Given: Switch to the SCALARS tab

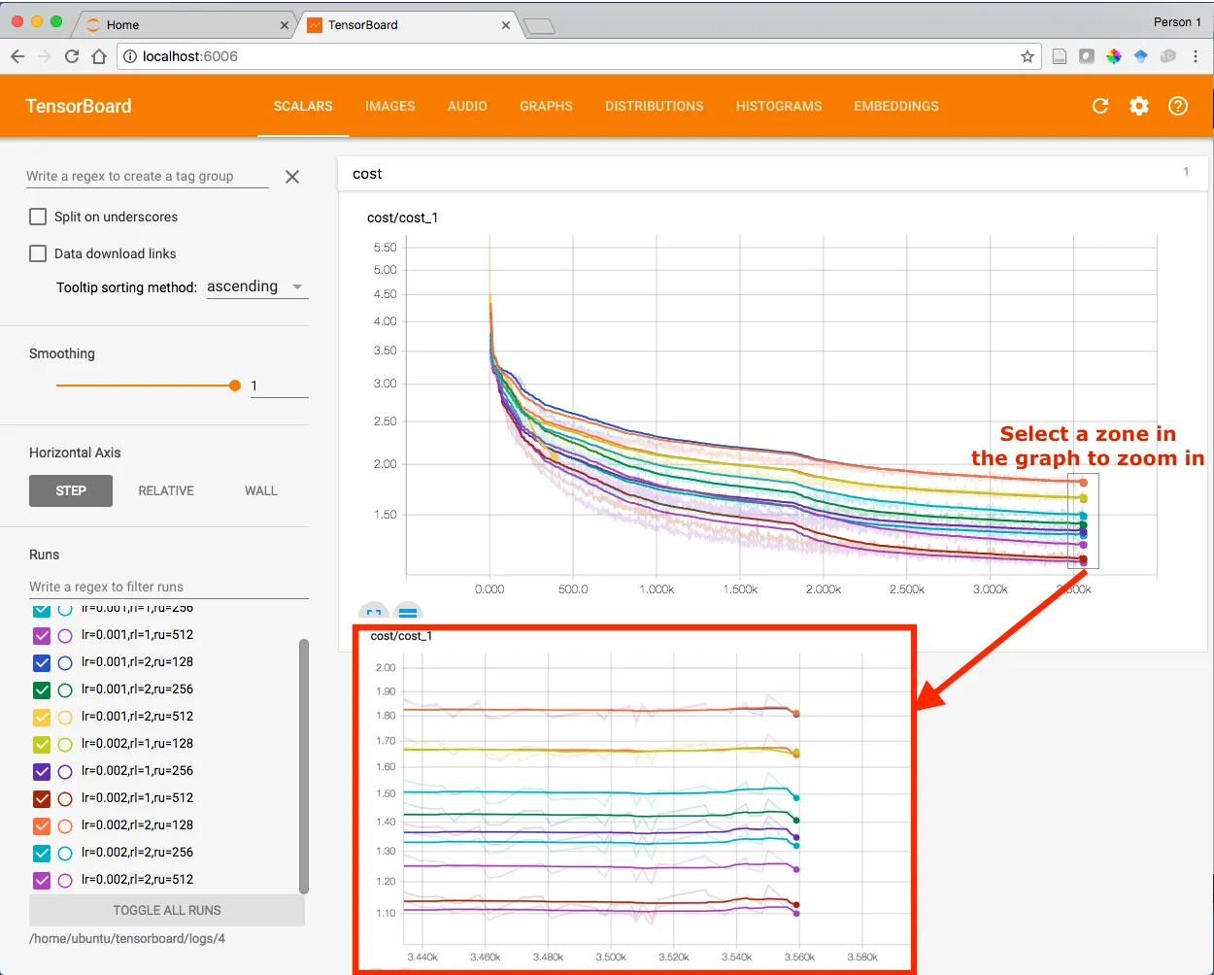Looking at the screenshot, I should [303, 106].
